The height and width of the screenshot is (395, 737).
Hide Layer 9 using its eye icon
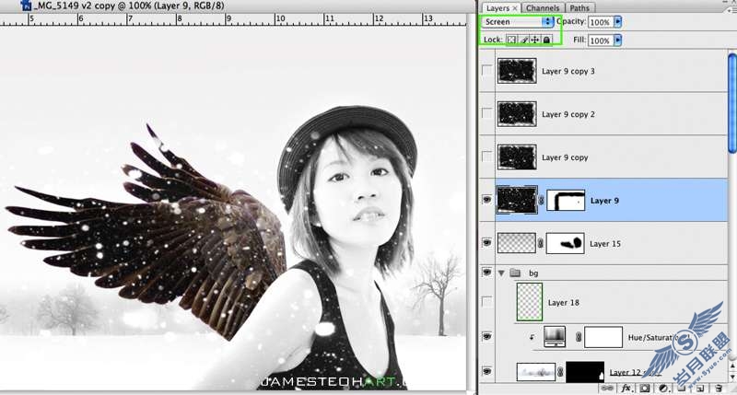click(x=486, y=200)
